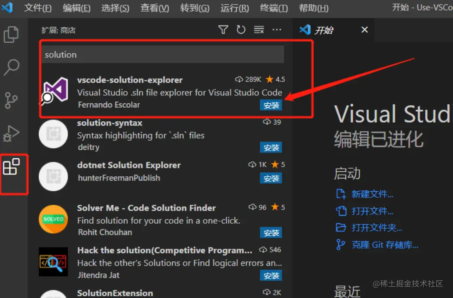Install Solver Me - Code Solution Finder

coord(271,233)
